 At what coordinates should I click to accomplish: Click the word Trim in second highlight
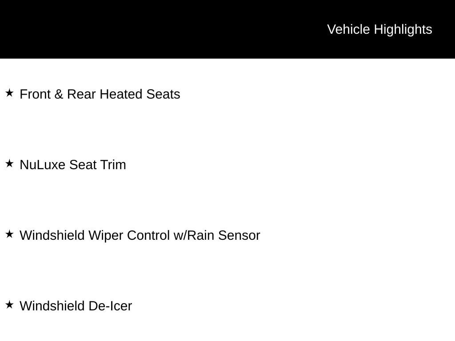tap(113, 165)
